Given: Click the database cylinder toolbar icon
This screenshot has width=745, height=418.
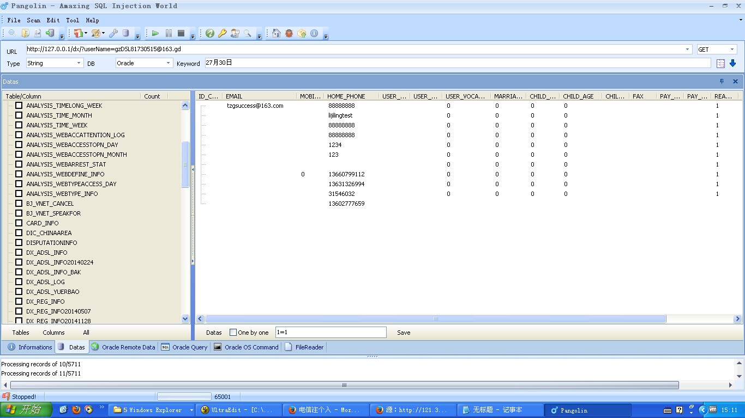Looking at the screenshot, I should [x=126, y=34].
